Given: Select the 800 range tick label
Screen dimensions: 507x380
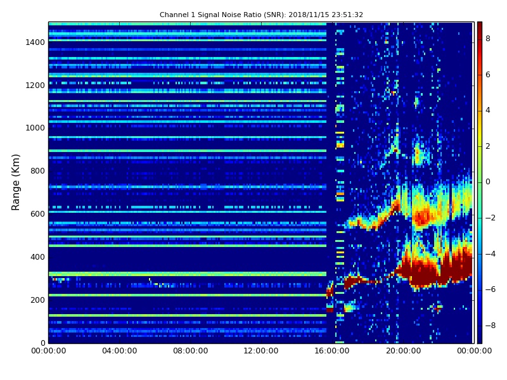Looking at the screenshot, I should point(37,170).
